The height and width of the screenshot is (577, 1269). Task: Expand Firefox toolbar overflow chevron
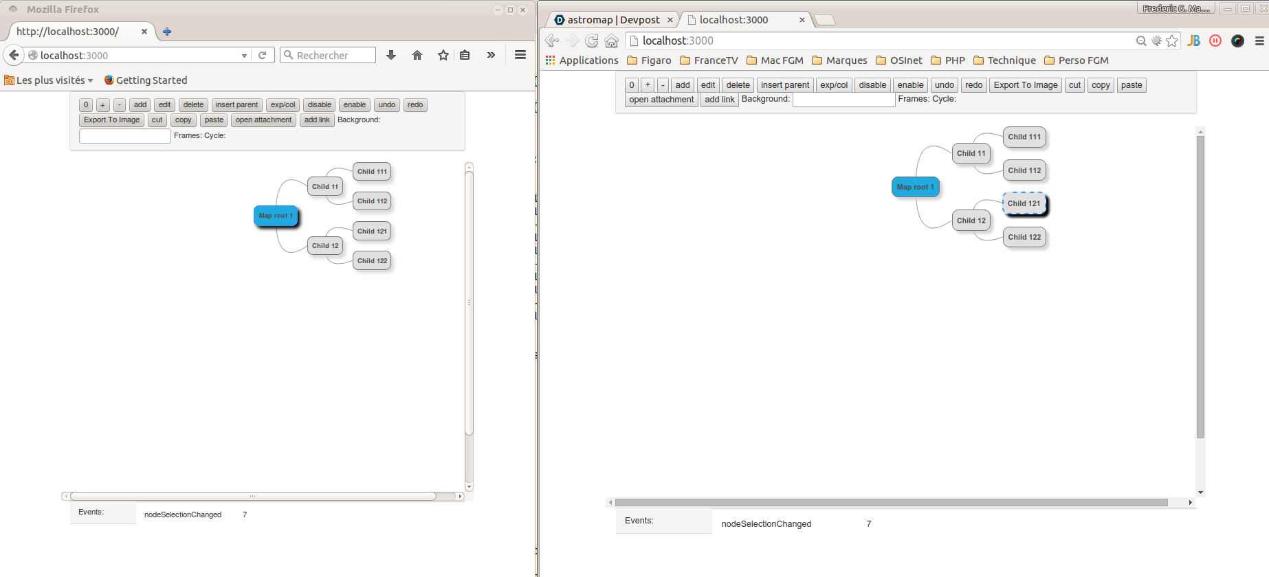[x=491, y=55]
